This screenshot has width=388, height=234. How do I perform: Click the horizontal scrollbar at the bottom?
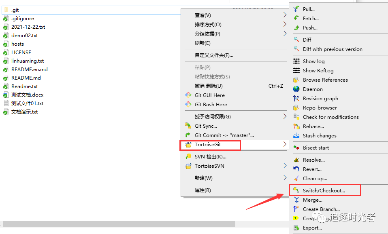[x=119, y=224]
